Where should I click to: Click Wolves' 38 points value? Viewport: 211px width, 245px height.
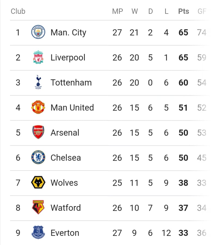[x=183, y=183]
